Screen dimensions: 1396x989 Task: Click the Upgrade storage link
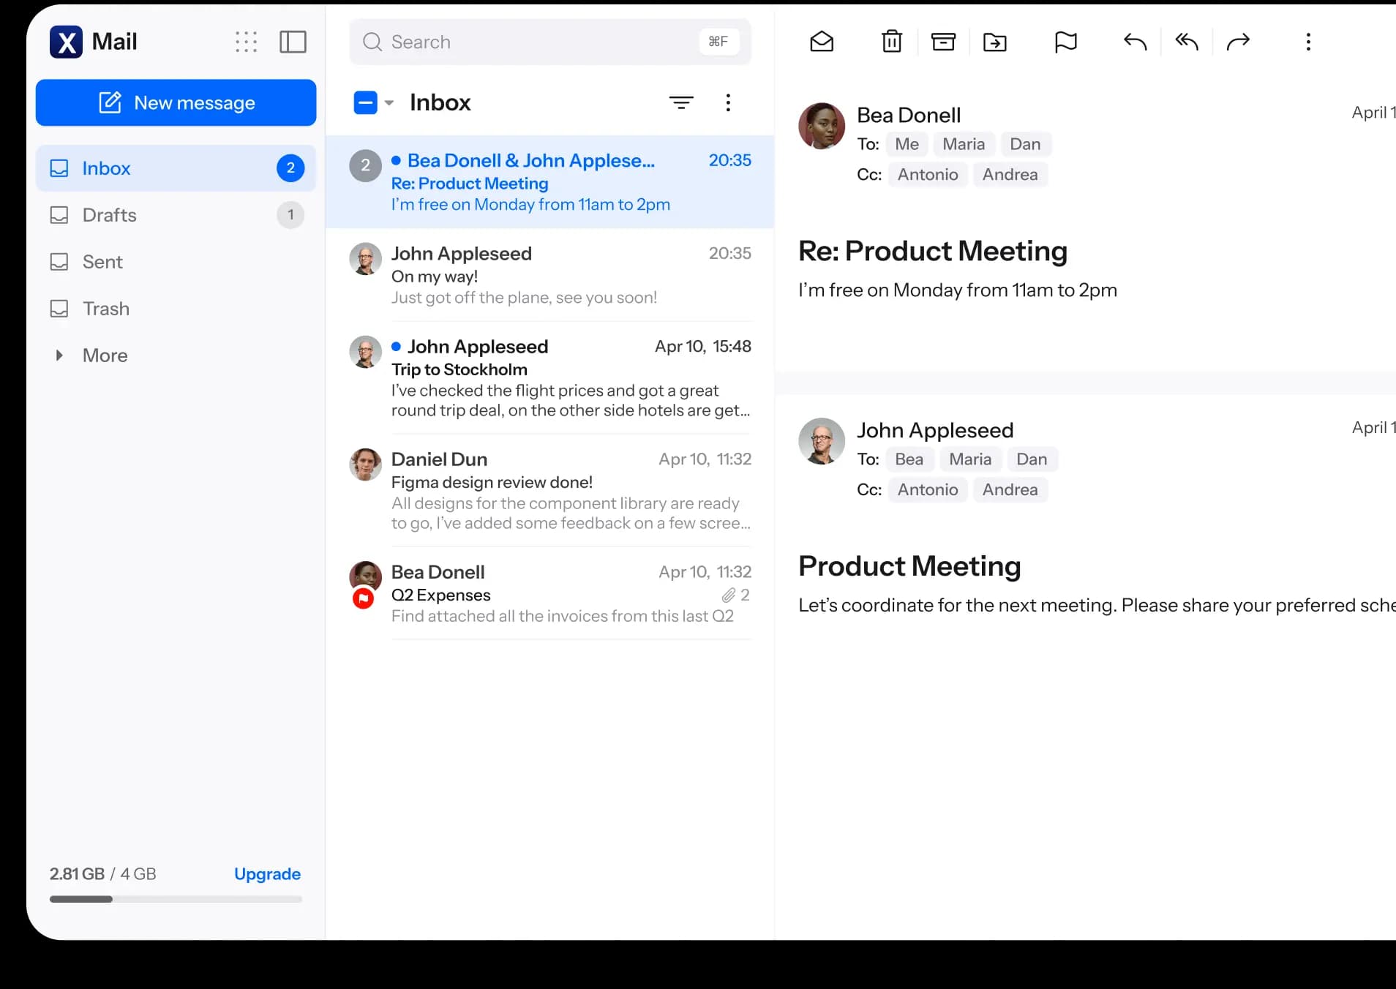(267, 874)
